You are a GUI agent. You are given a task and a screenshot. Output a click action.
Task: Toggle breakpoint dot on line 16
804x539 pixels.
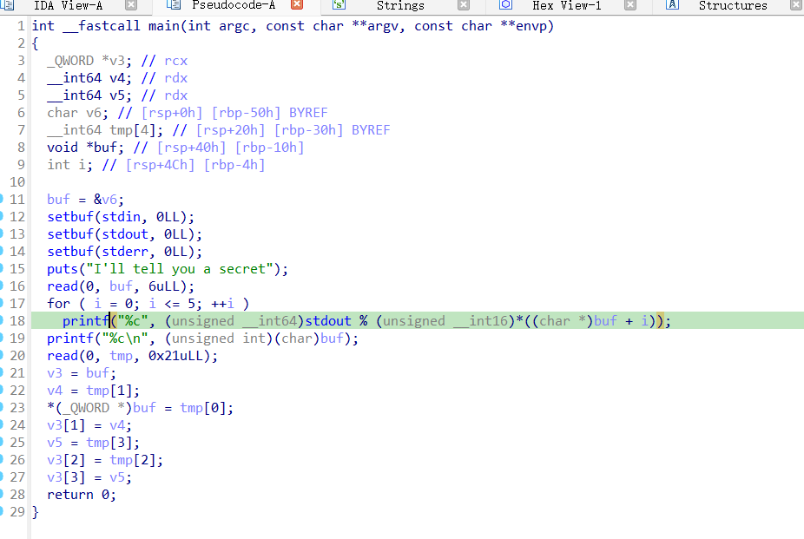(2, 286)
